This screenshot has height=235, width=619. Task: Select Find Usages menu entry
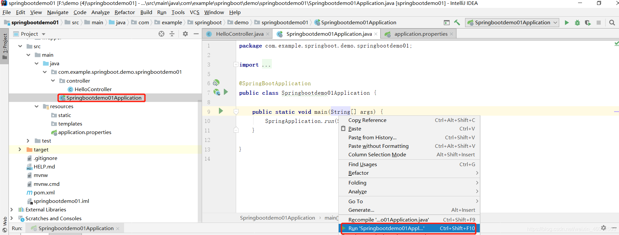click(409, 165)
